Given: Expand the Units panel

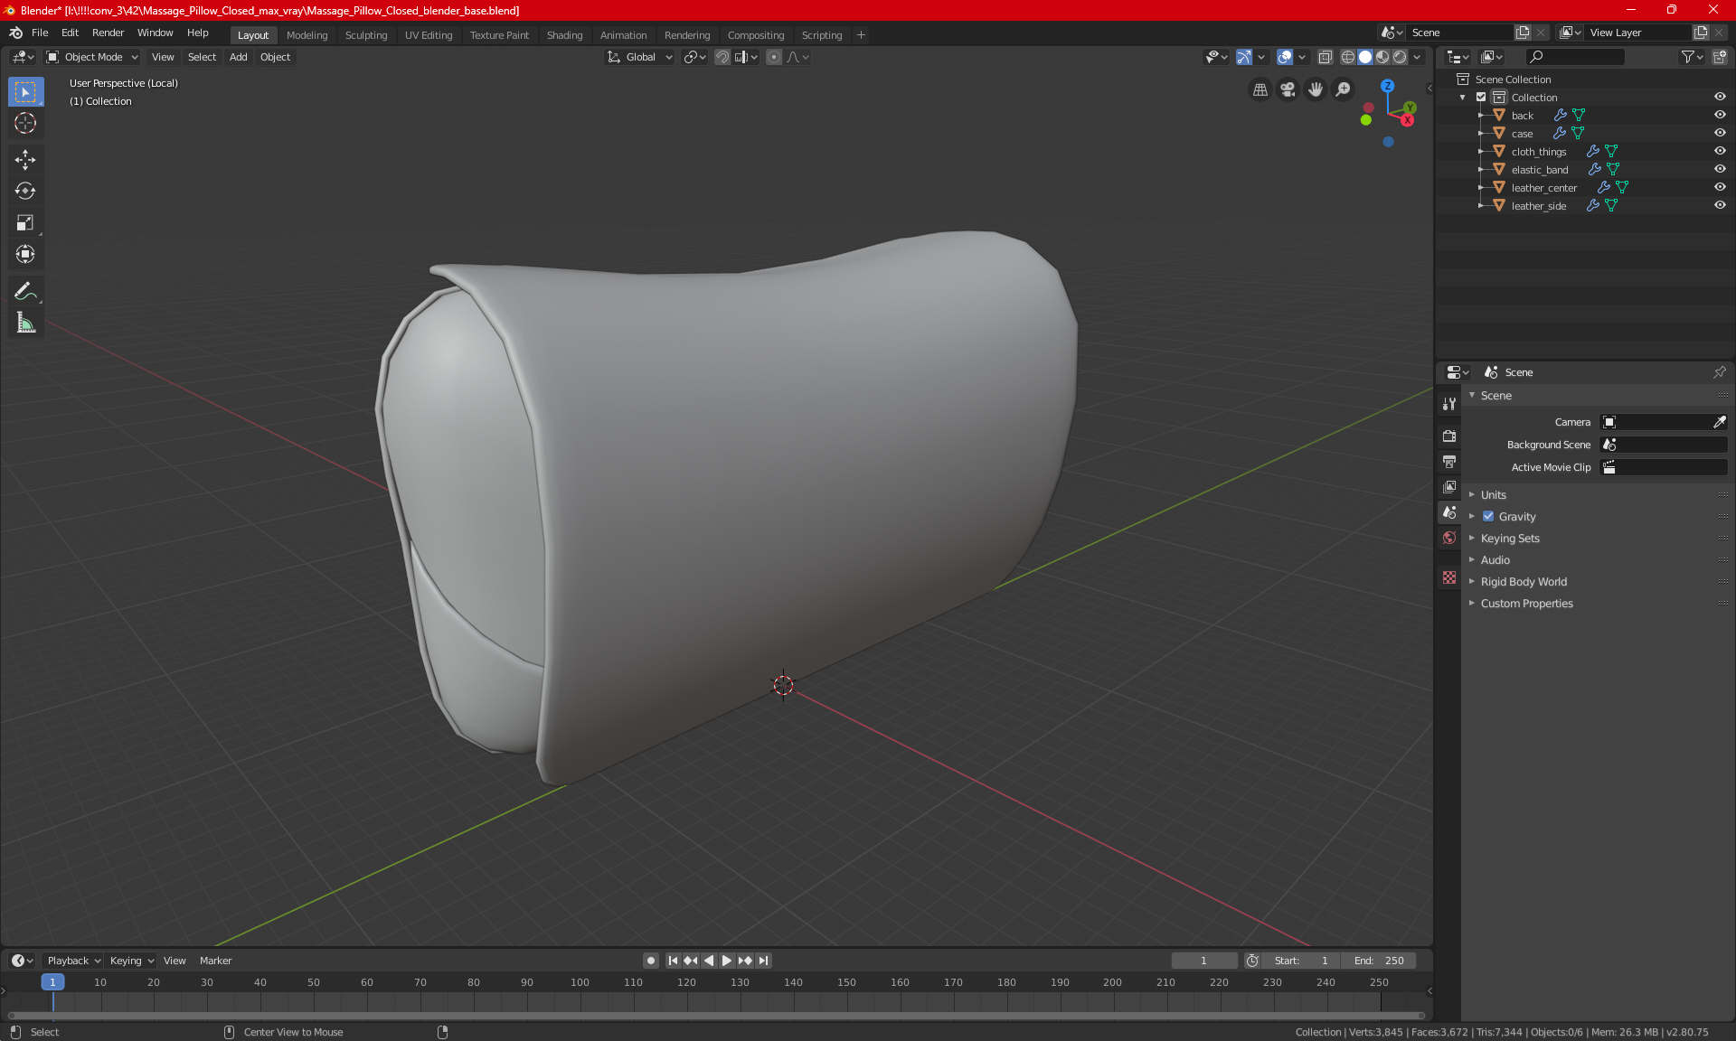Looking at the screenshot, I should (x=1494, y=495).
